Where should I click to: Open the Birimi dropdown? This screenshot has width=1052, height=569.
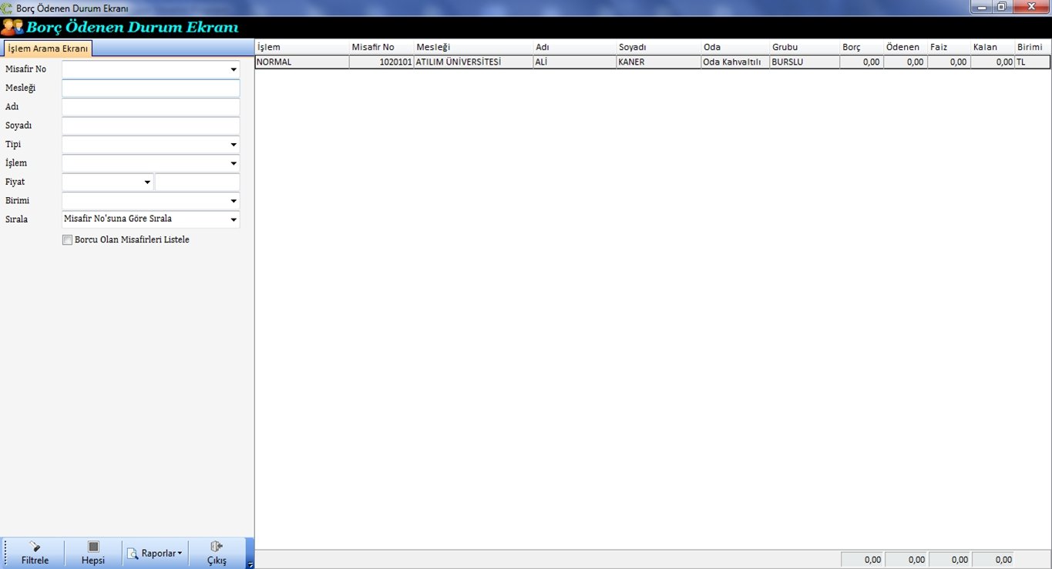coord(233,201)
